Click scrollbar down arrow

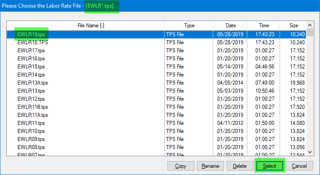(x=310, y=152)
